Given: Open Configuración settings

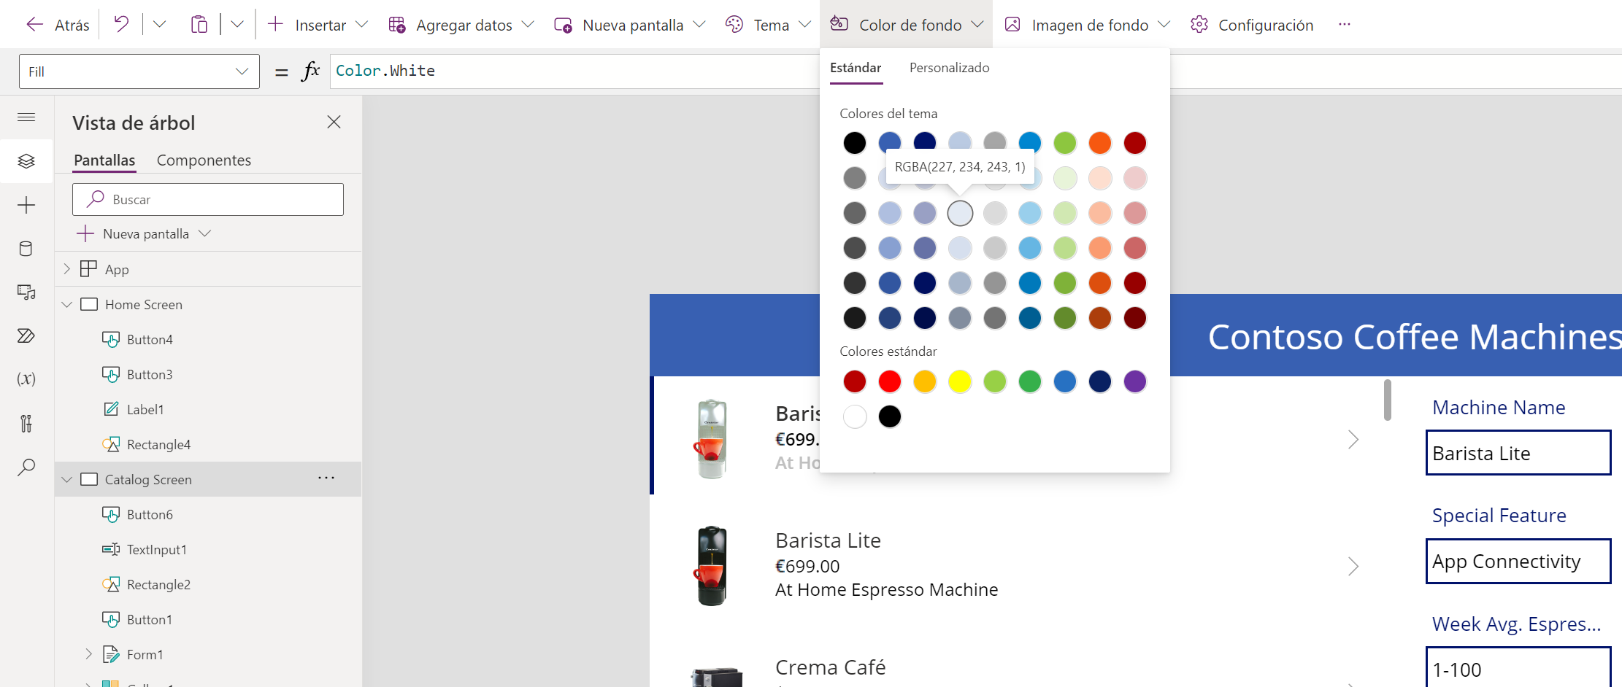Looking at the screenshot, I should (1252, 25).
